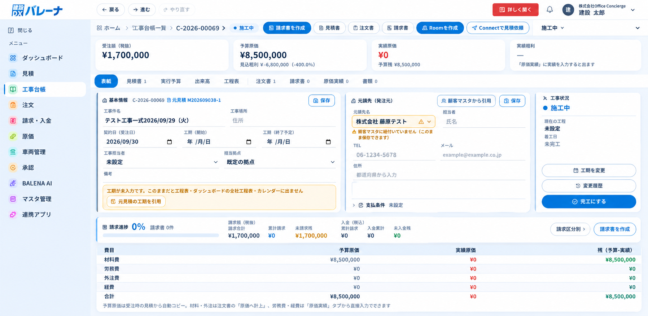This screenshot has width=648, height=316.
Task: Open the user account menu chevron
Action: point(633,10)
